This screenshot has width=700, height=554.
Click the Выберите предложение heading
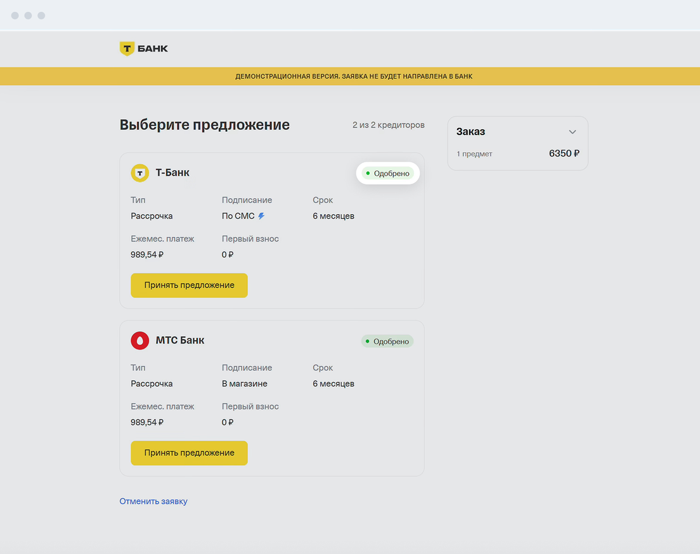pos(204,124)
